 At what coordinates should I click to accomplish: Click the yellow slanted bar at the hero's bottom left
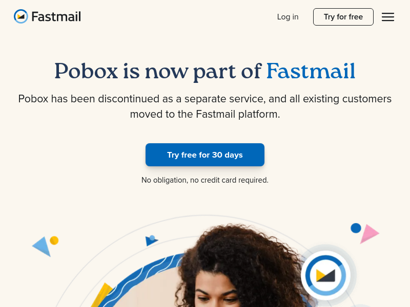[x=102, y=295]
